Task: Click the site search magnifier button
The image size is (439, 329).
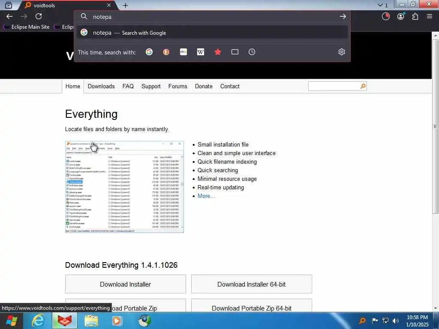Action: click(363, 86)
